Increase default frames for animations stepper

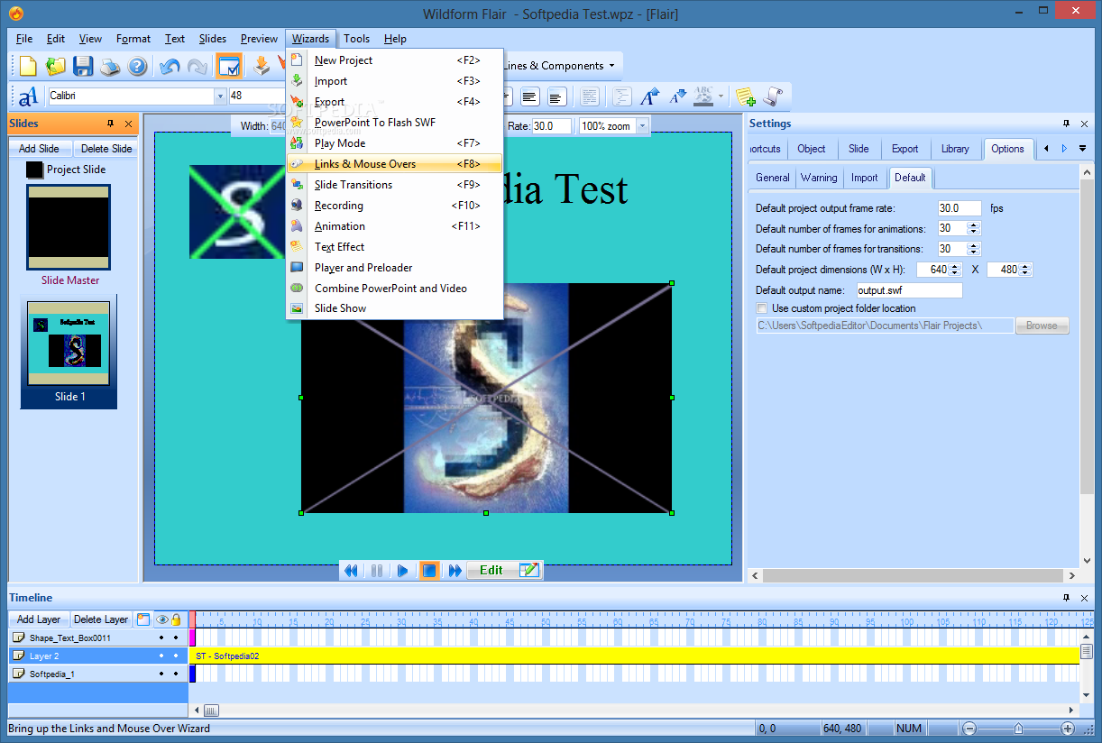(973, 225)
